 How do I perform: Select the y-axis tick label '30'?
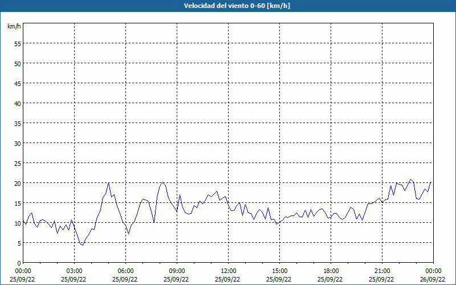point(18,144)
